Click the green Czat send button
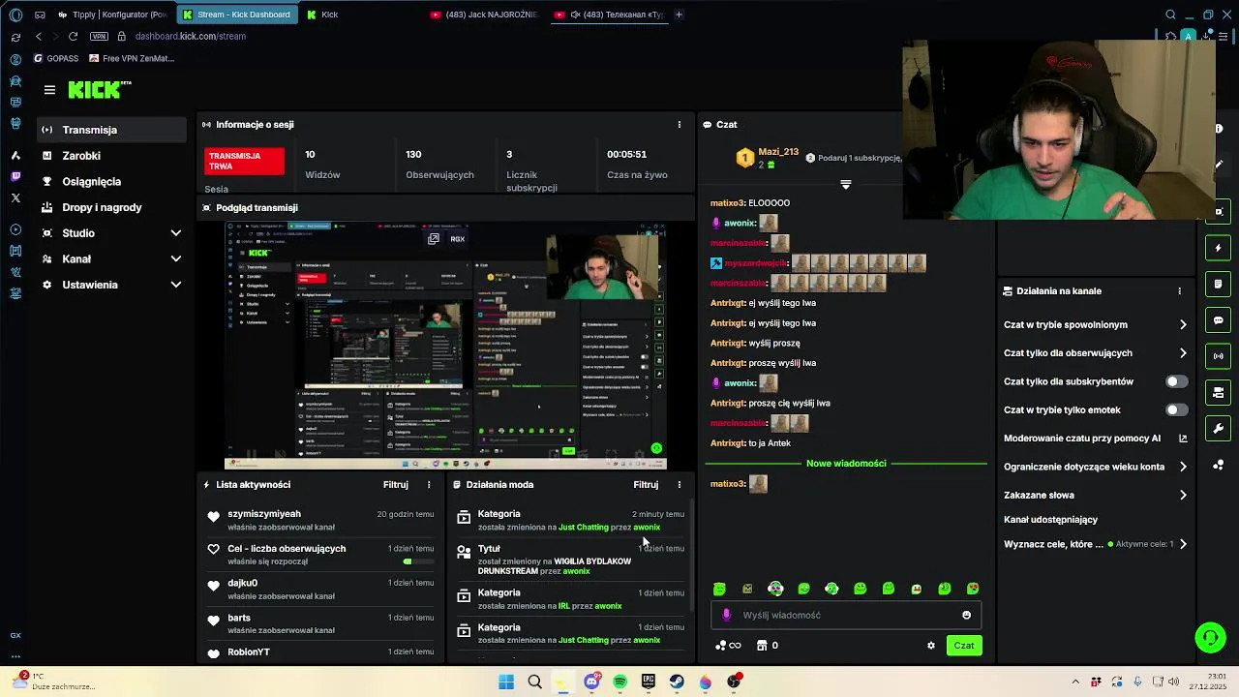 (x=964, y=646)
